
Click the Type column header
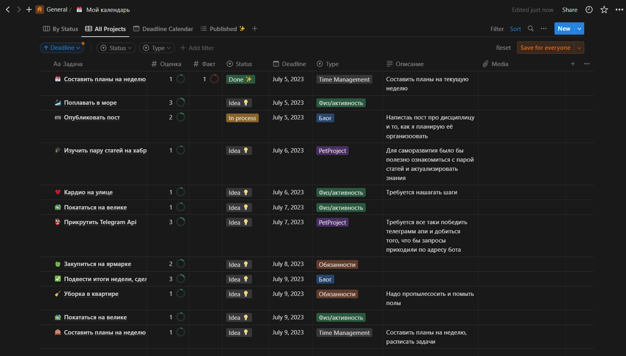pyautogui.click(x=328, y=64)
